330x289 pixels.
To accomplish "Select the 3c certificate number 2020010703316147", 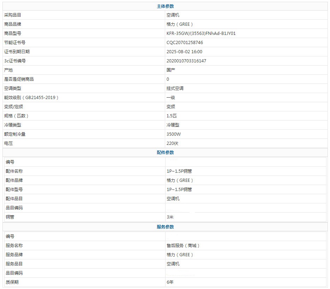I will 186,61.
